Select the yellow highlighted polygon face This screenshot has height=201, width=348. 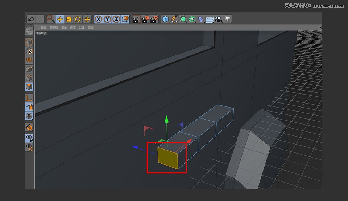click(168, 158)
